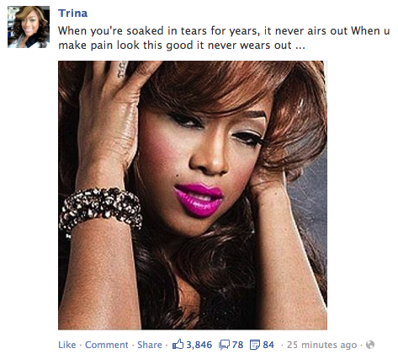View the 78 comments count
The image size is (398, 359).
[237, 345]
